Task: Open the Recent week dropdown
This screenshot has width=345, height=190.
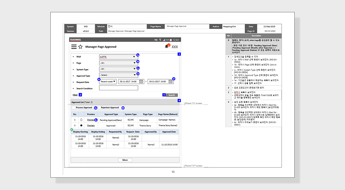Action: tap(108, 82)
